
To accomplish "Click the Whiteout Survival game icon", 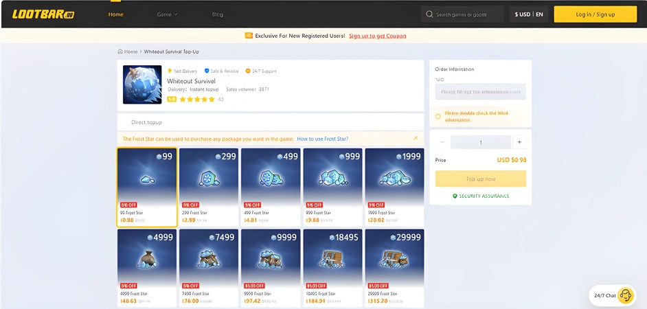I will coord(142,84).
